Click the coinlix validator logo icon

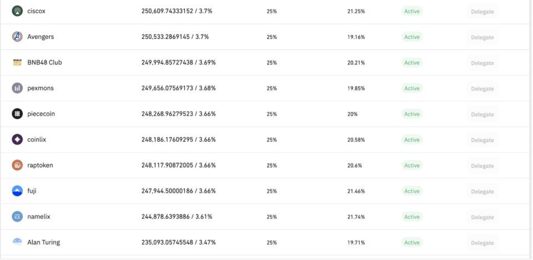point(17,140)
